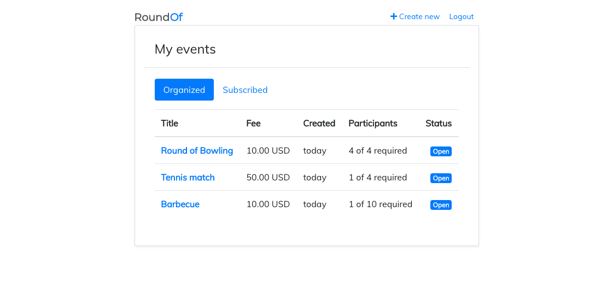
Task: Click the Title column header
Action: point(170,124)
